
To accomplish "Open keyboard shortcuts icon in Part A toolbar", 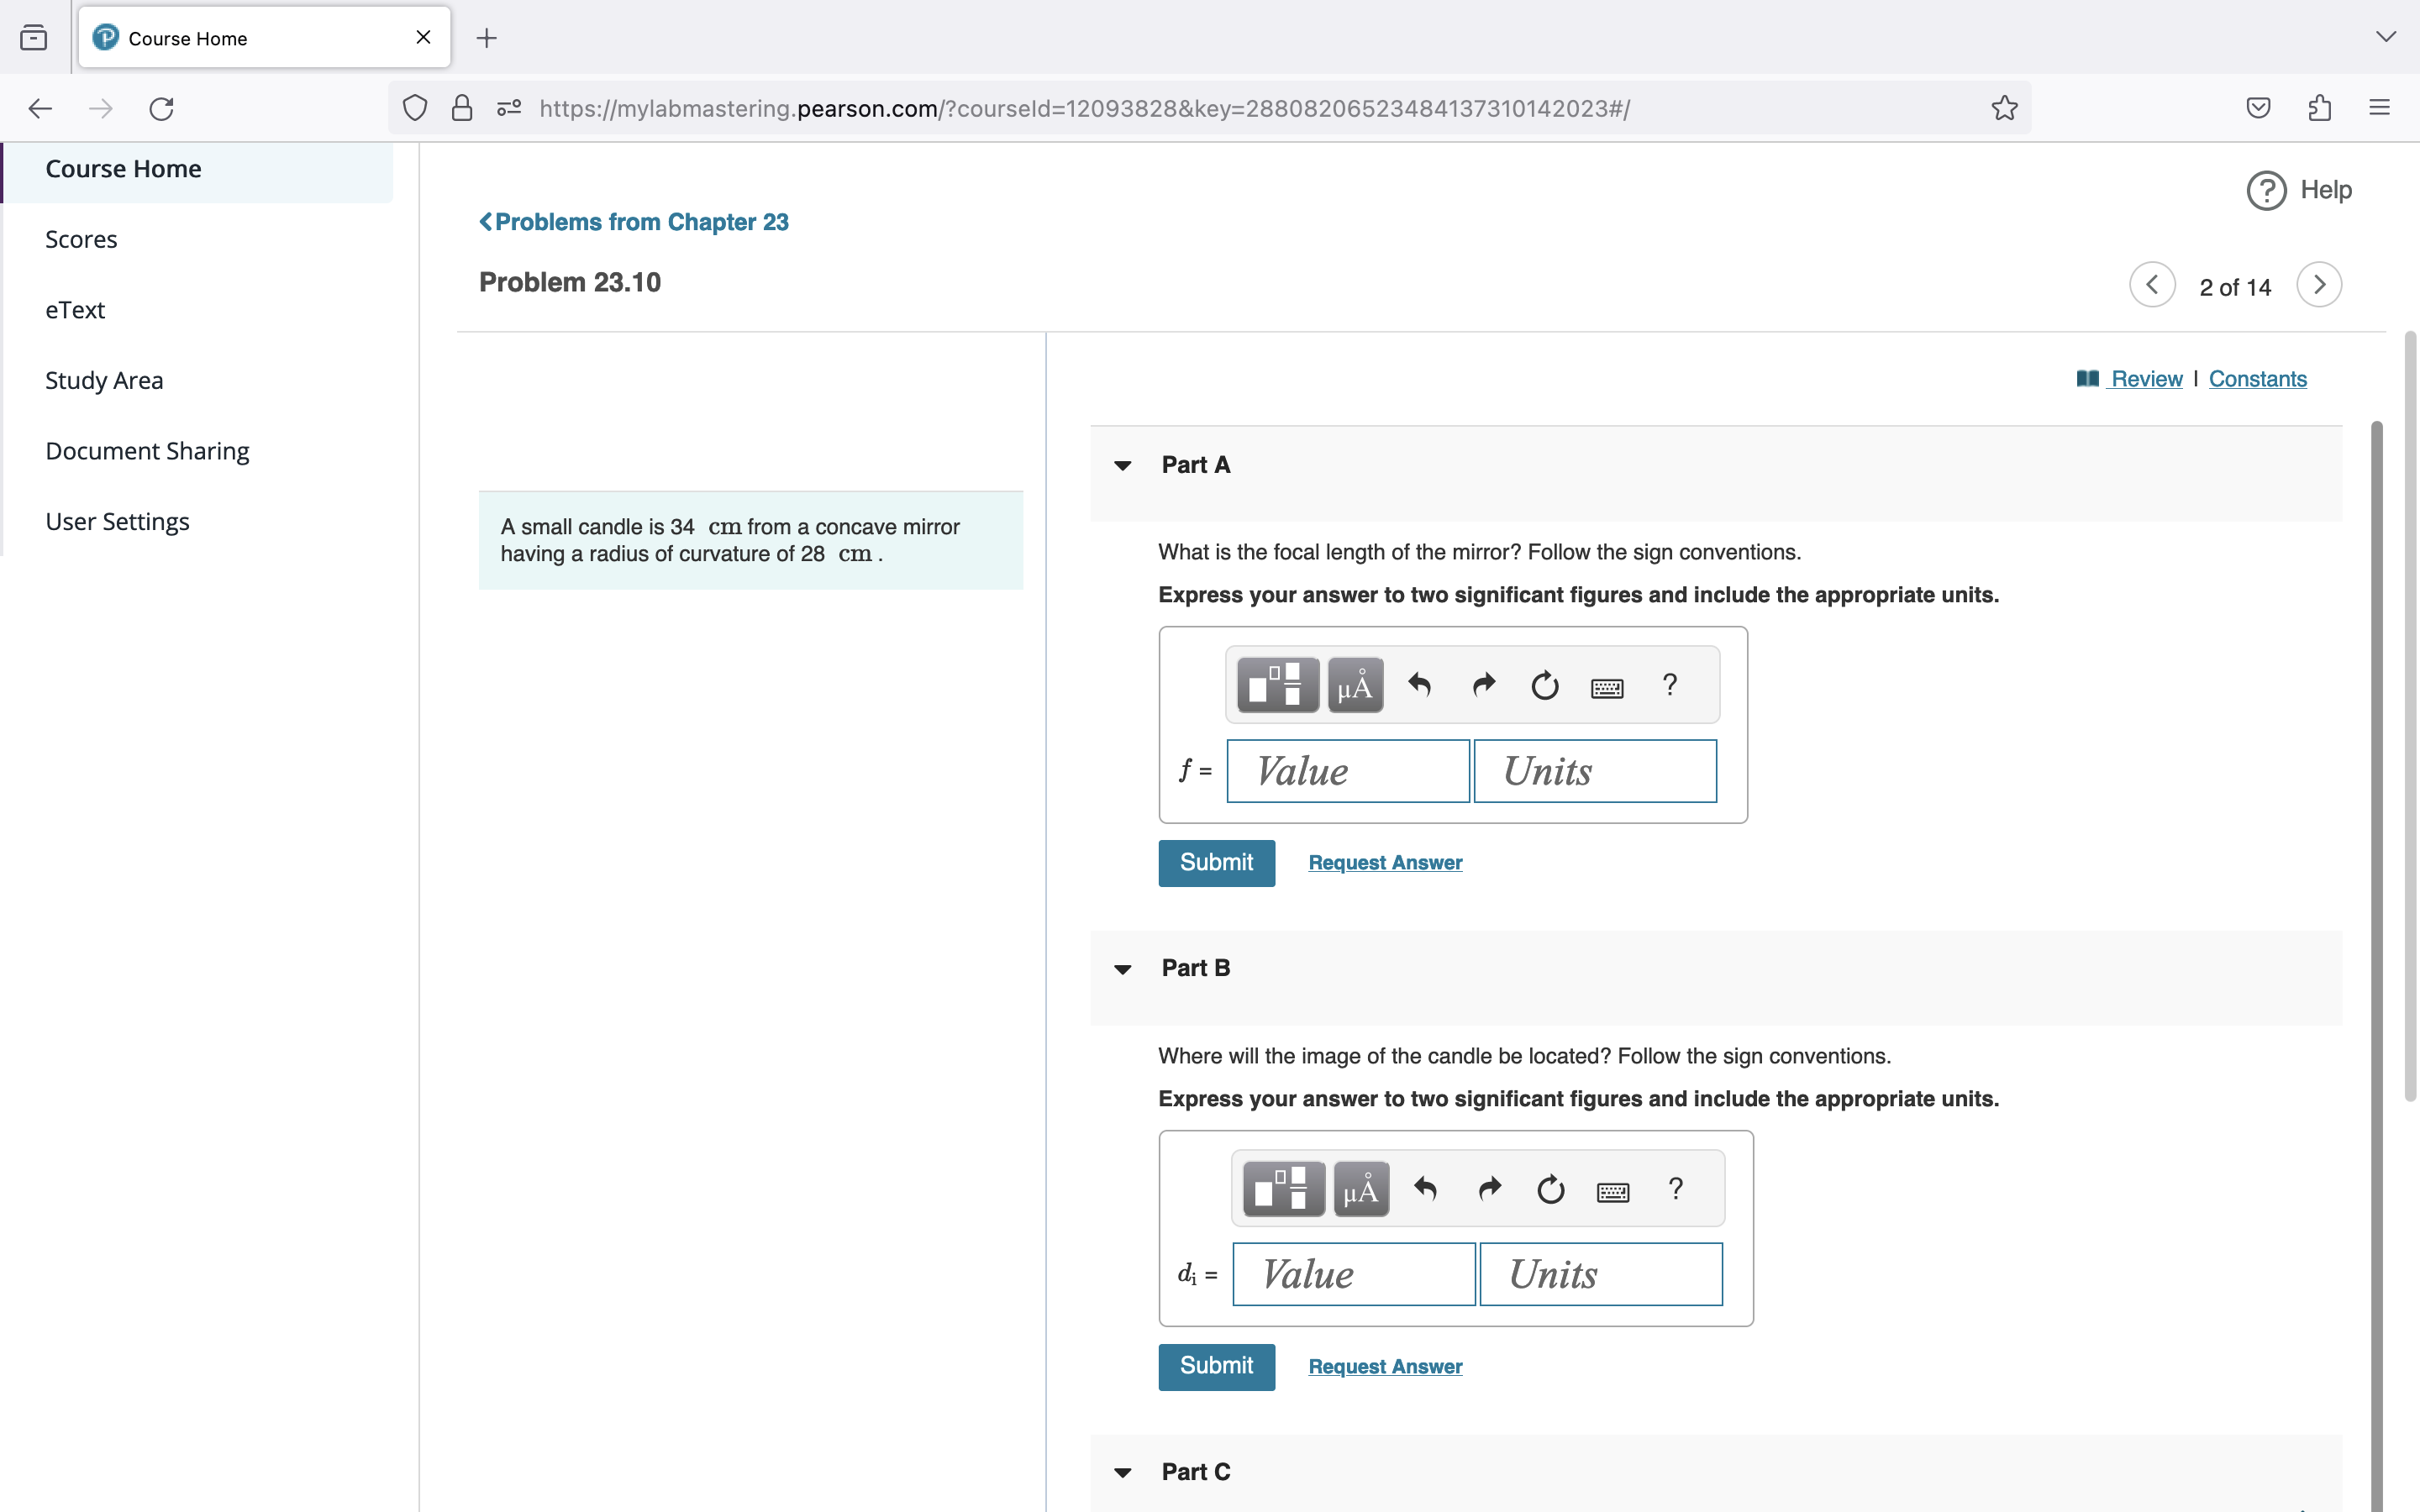I will [x=1606, y=687].
